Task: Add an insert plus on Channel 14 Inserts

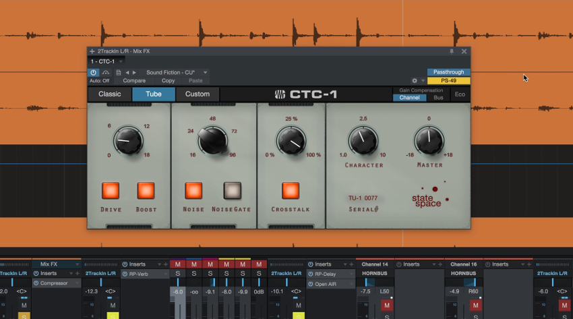Action: click(440, 264)
